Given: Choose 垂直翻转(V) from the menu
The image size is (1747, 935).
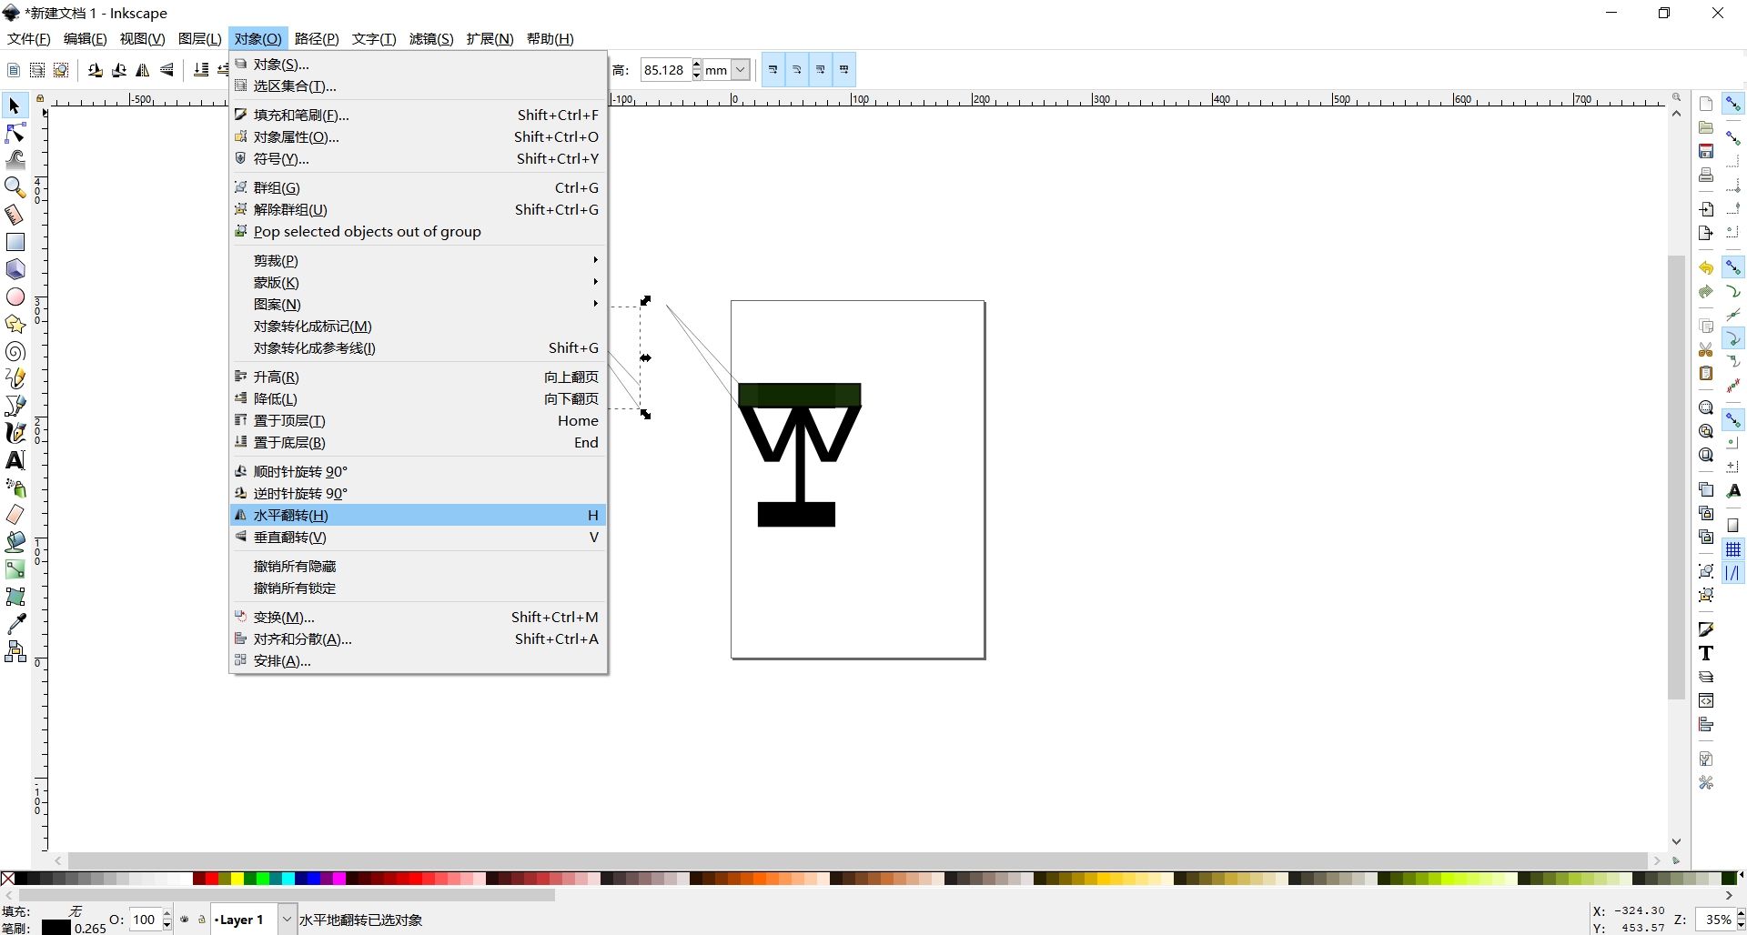Looking at the screenshot, I should pyautogui.click(x=419, y=537).
